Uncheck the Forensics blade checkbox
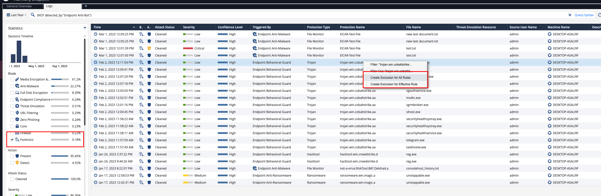Screen dimensions: 601x196 click(x=12, y=140)
